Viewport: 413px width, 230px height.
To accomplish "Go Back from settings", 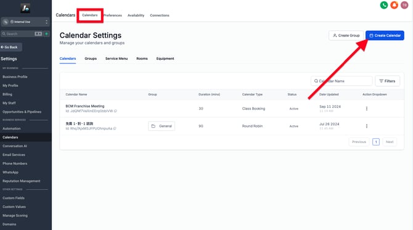I will [x=11, y=47].
